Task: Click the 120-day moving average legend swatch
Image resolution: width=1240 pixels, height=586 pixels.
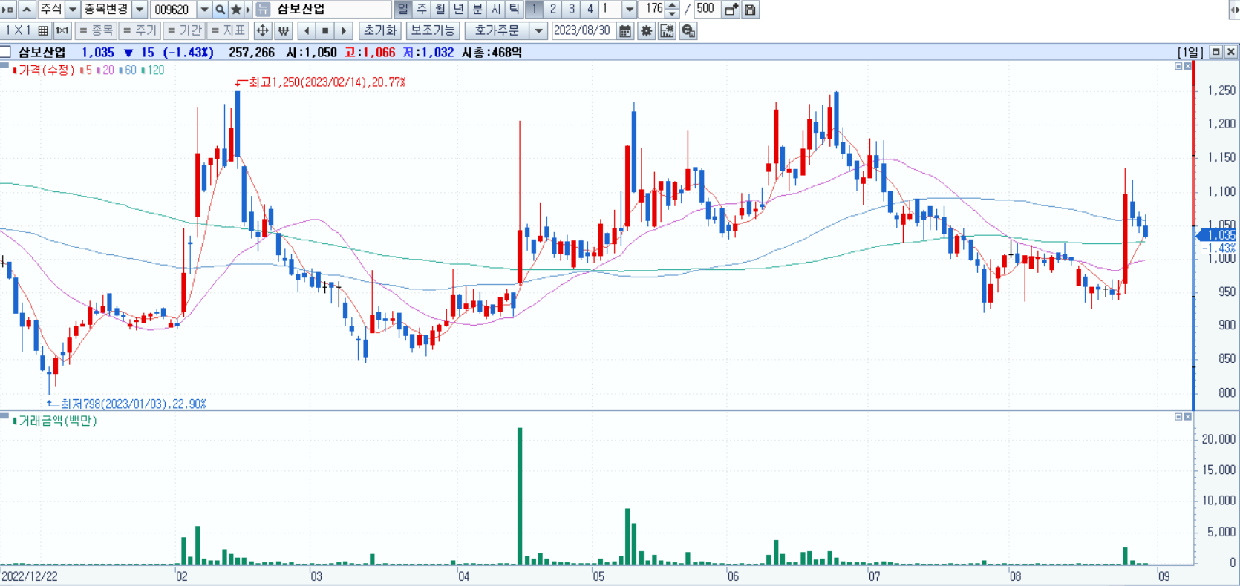Action: click(x=143, y=70)
